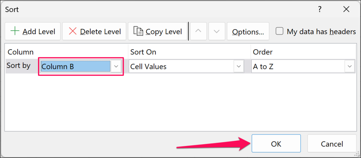The width and height of the screenshot is (361, 158).
Task: Open sort Options dialog
Action: pyautogui.click(x=248, y=32)
